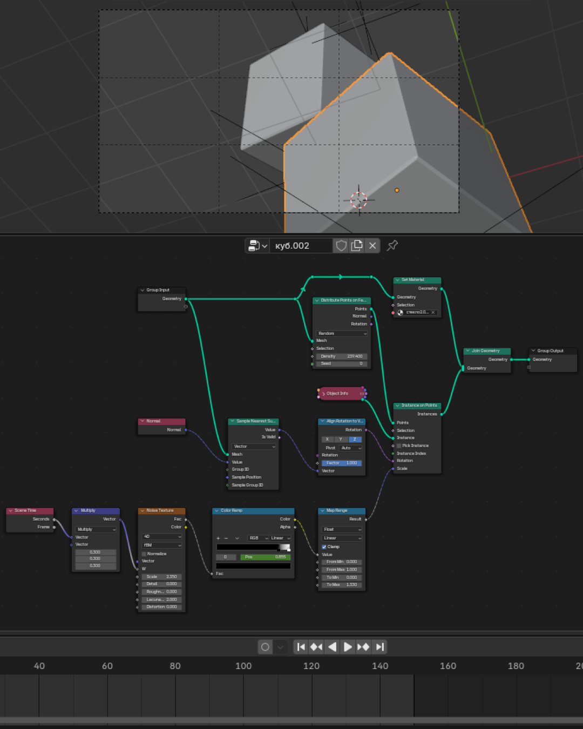Duplicate the node group with copy icon

(x=357, y=246)
